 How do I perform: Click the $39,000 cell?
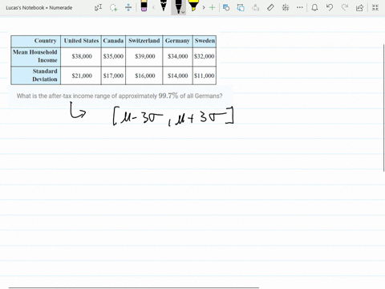tap(144, 56)
